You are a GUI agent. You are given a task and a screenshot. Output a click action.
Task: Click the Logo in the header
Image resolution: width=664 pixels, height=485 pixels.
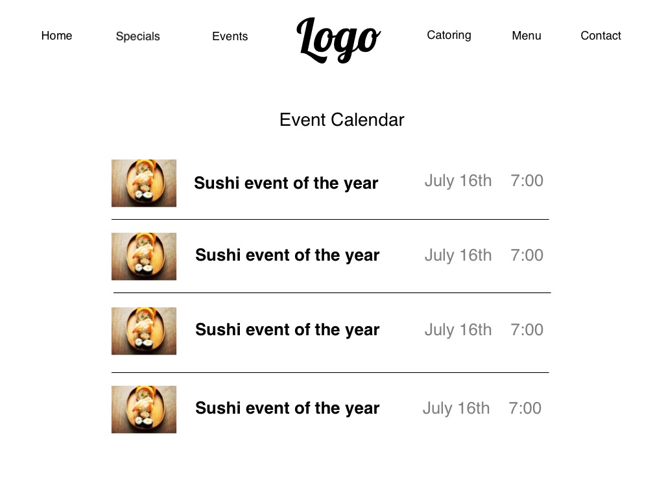[338, 40]
